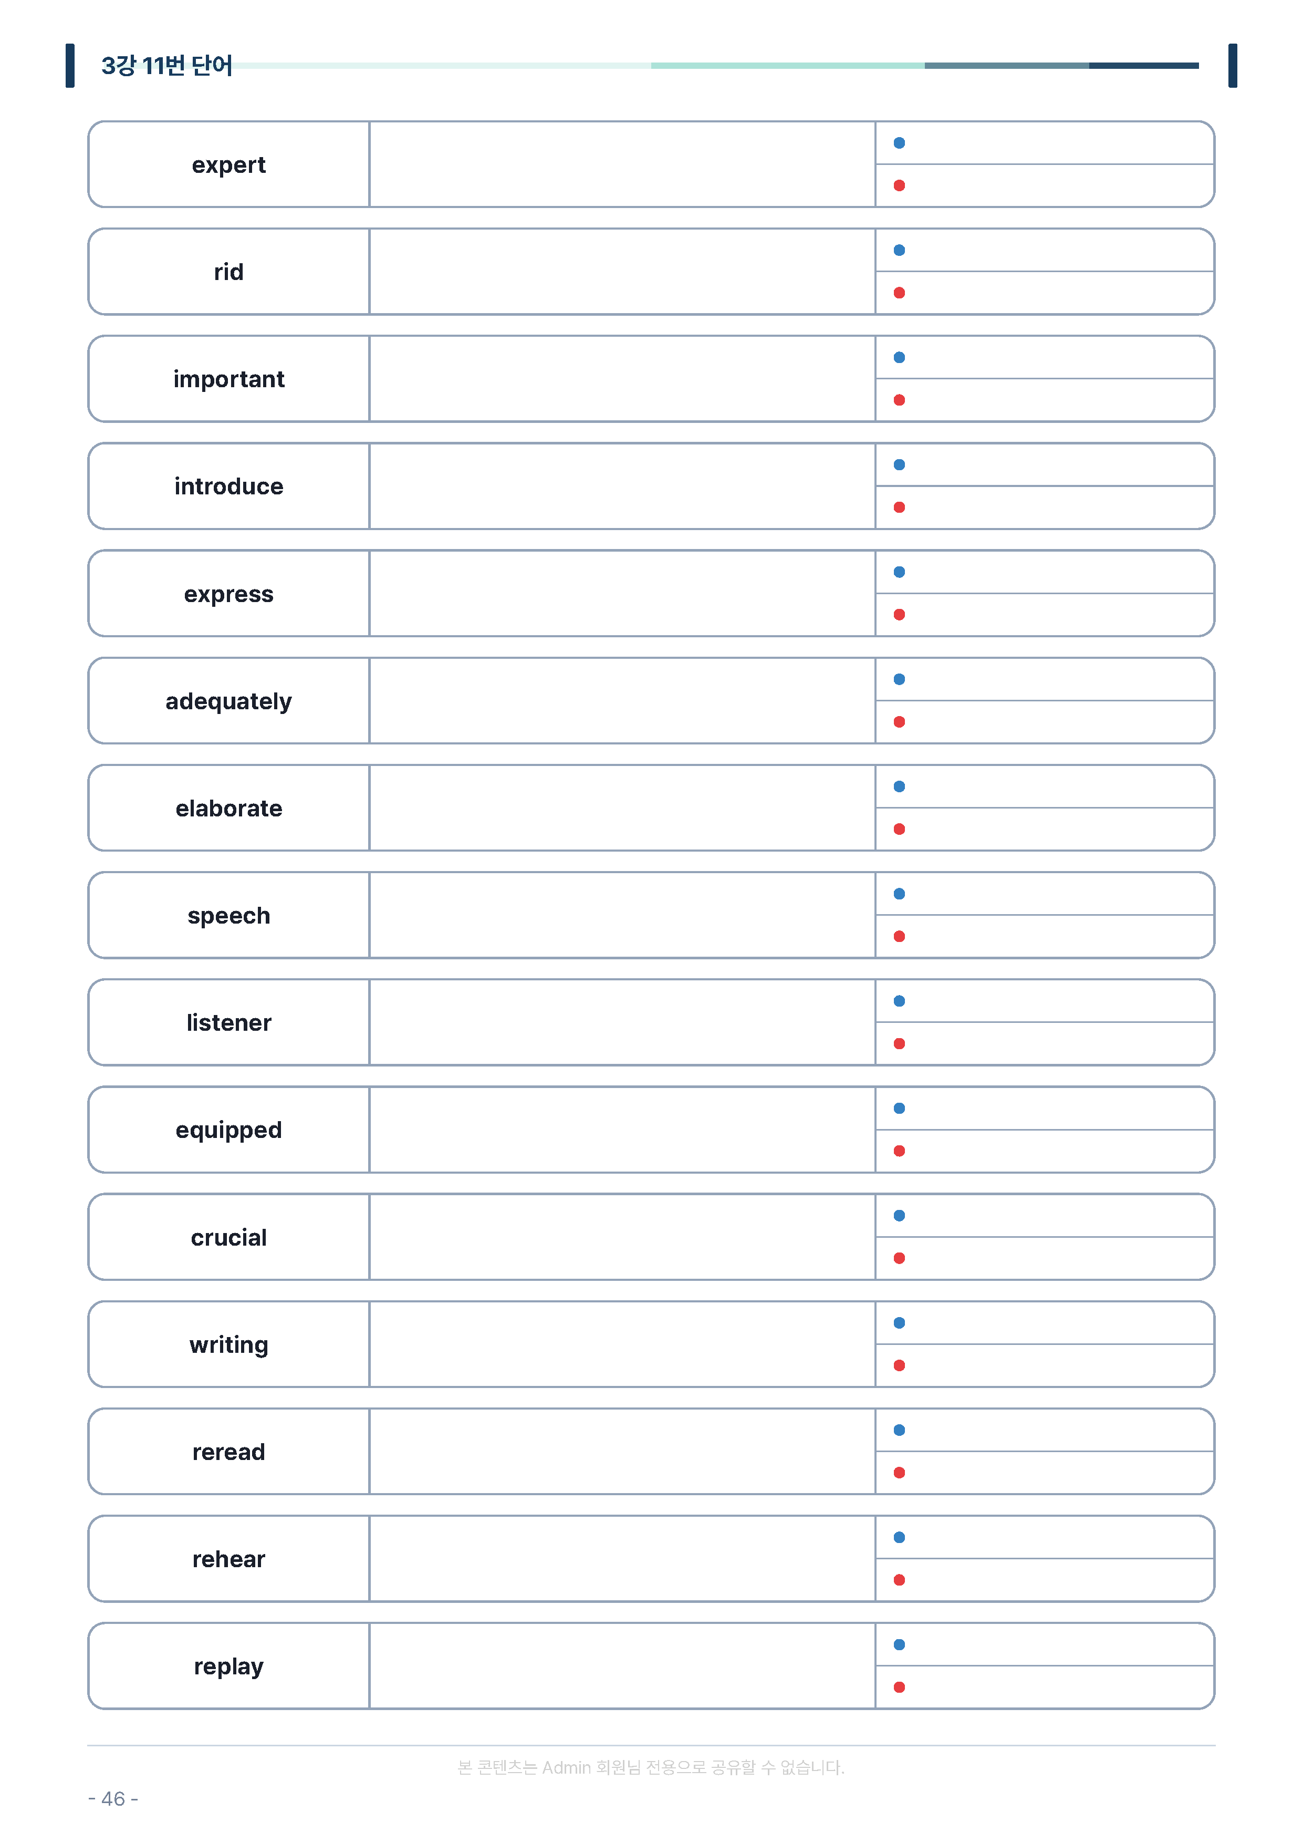This screenshot has height=1843, width=1303.
Task: Click the empty middle cell beside reread
Action: [x=622, y=1451]
